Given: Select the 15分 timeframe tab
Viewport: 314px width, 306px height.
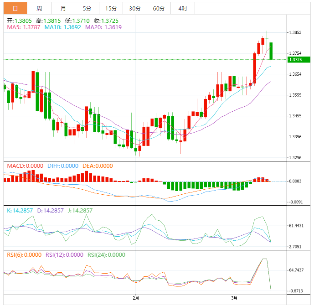Looking at the screenshot, I should click(x=111, y=8).
